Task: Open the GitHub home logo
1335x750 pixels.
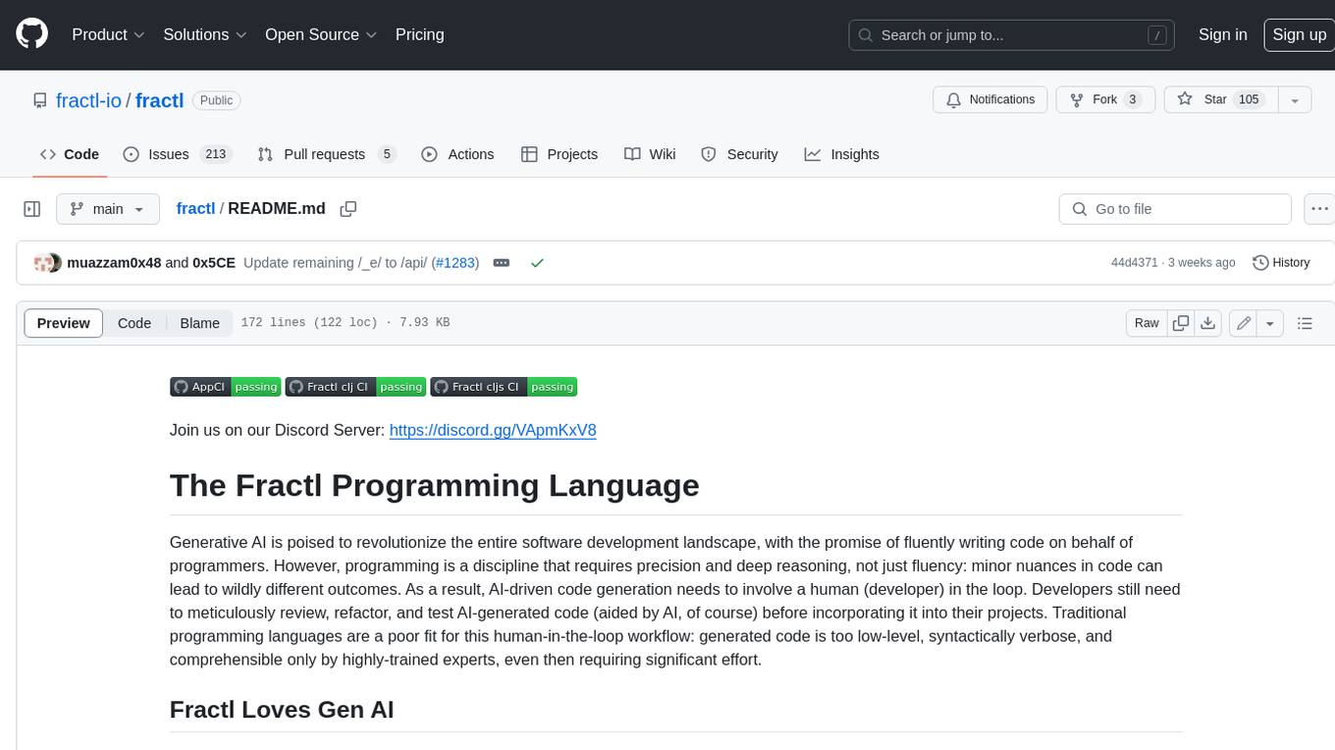Action: coord(31,34)
